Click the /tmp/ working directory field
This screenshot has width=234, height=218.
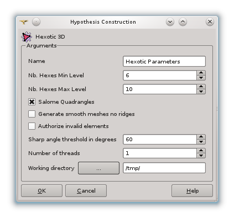click(164, 168)
